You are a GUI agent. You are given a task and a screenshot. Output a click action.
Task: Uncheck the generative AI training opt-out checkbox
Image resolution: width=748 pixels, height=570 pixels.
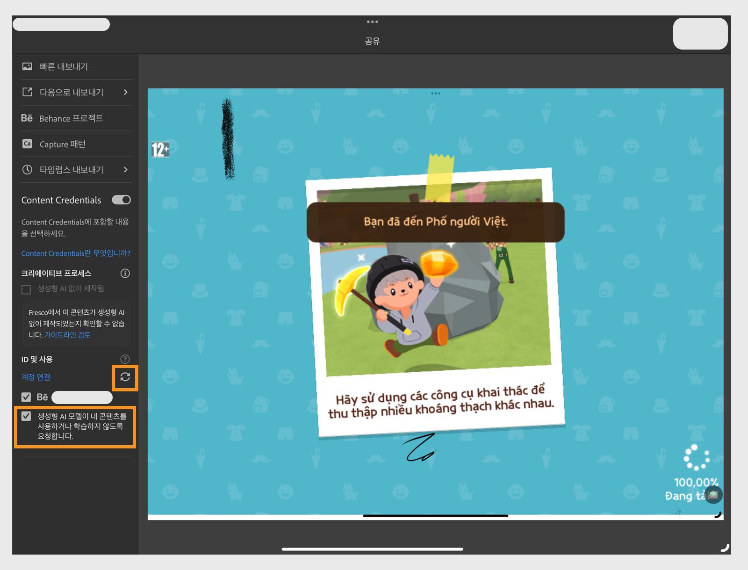tap(26, 416)
